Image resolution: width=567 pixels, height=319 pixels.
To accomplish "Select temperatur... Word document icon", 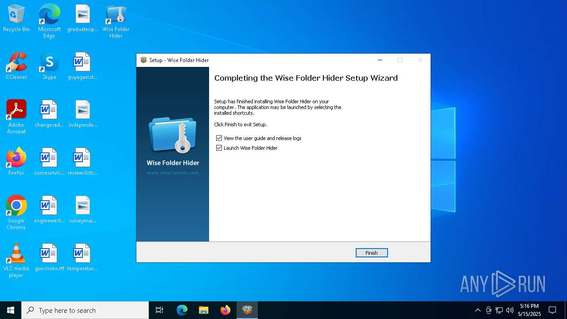I will pos(83,258).
